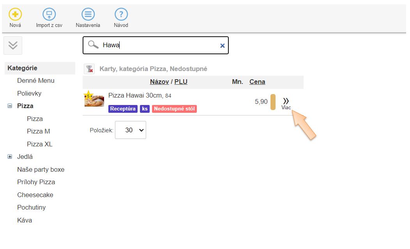Image resolution: width=410 pixels, height=249 pixels.
Task: Clear the search field with X
Action: point(223,46)
